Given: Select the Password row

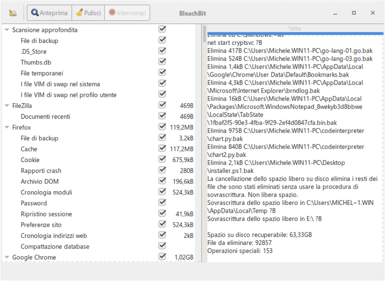Looking at the screenshot, I should pyautogui.click(x=99, y=203).
